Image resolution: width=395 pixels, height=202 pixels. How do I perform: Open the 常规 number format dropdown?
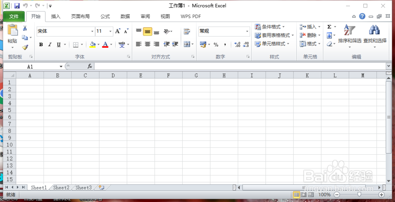coord(247,32)
